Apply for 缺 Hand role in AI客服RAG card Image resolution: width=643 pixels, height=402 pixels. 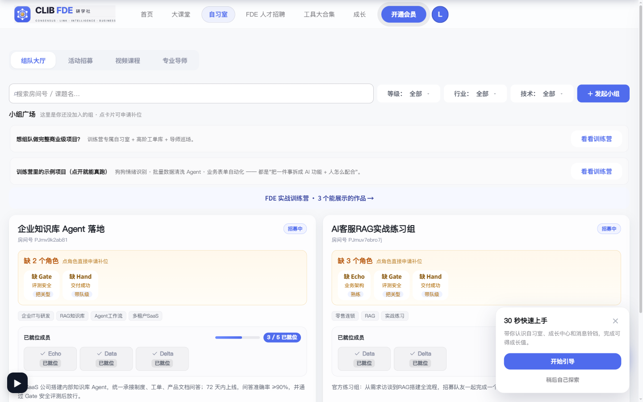[430, 285]
